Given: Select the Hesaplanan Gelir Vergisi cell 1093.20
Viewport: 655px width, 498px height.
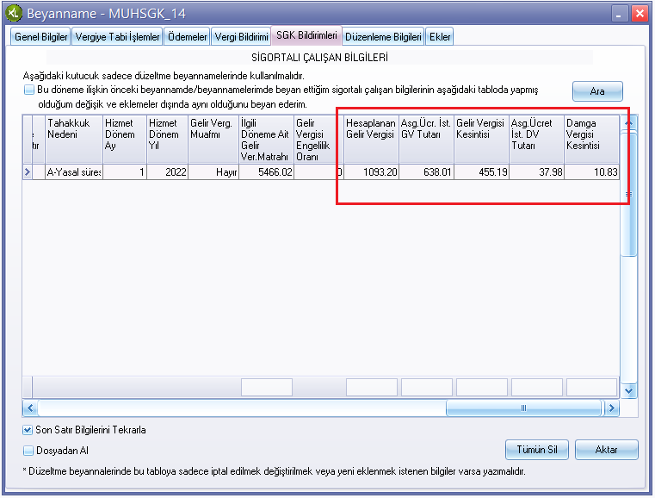Looking at the screenshot, I should (x=371, y=173).
